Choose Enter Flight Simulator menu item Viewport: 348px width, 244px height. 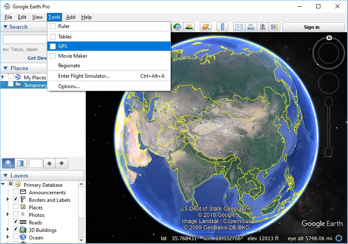pyautogui.click(x=109, y=76)
